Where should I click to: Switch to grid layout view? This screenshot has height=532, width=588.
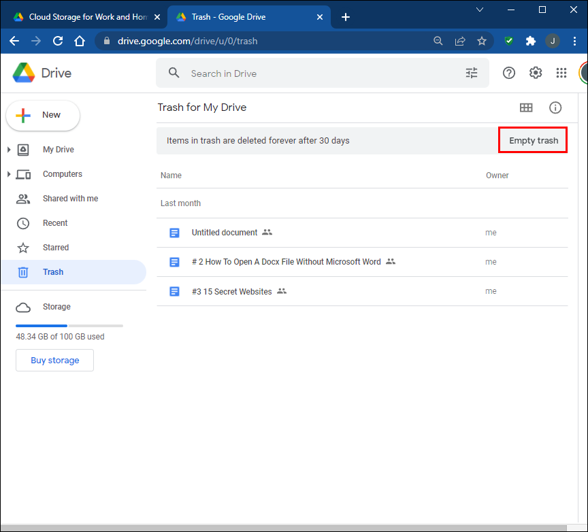526,107
